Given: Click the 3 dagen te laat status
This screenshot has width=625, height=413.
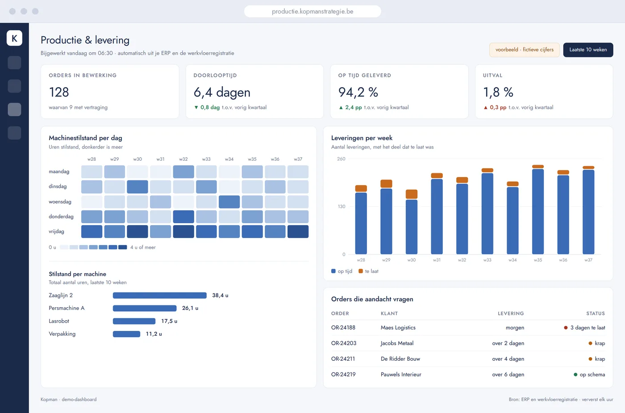Looking at the screenshot, I should tap(584, 328).
